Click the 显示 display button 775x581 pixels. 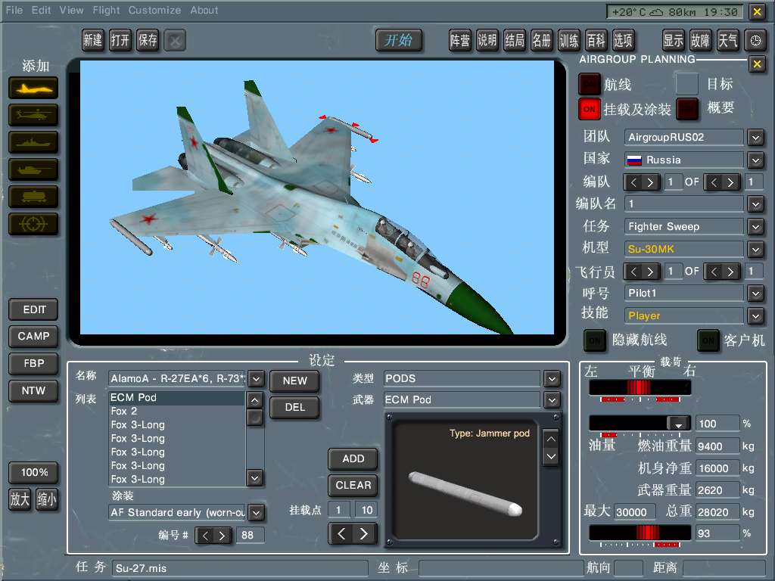[673, 40]
